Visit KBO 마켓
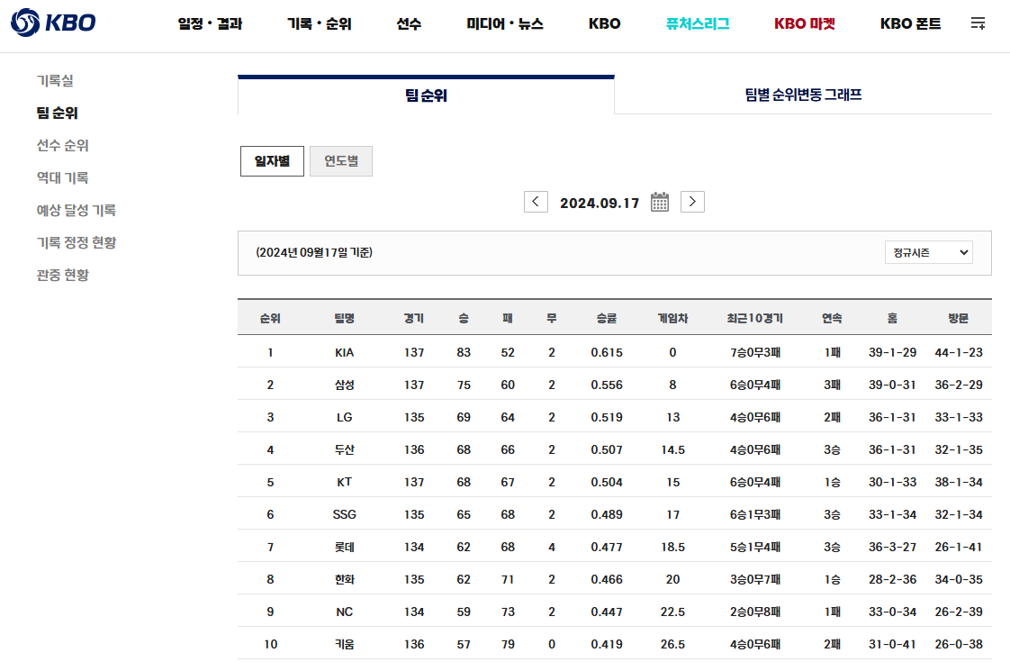The width and height of the screenshot is (1010, 671). click(x=804, y=24)
